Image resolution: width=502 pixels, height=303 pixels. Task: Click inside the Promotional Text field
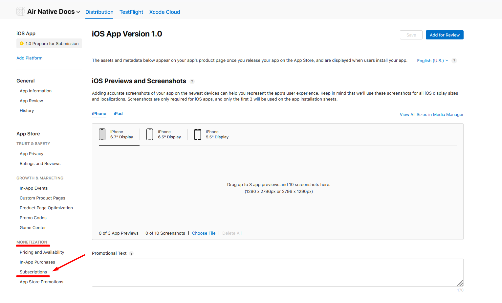click(x=278, y=272)
